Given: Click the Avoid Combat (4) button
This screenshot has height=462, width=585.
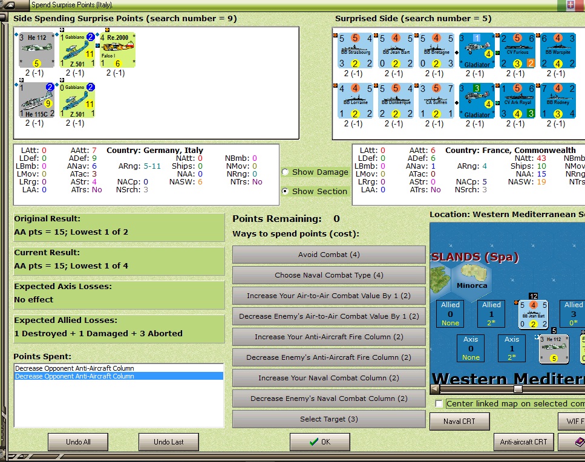Looking at the screenshot, I should point(328,255).
